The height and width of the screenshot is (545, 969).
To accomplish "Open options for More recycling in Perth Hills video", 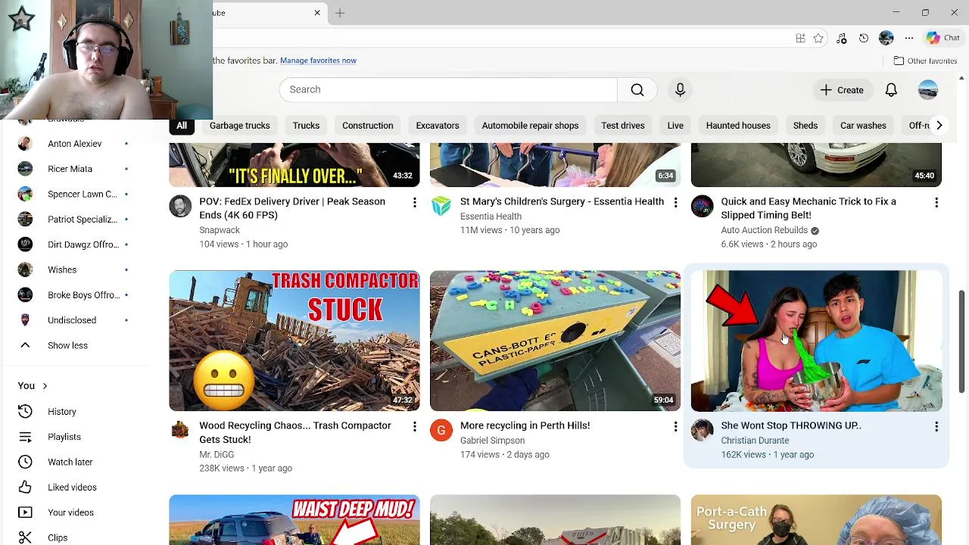I will 675,426.
